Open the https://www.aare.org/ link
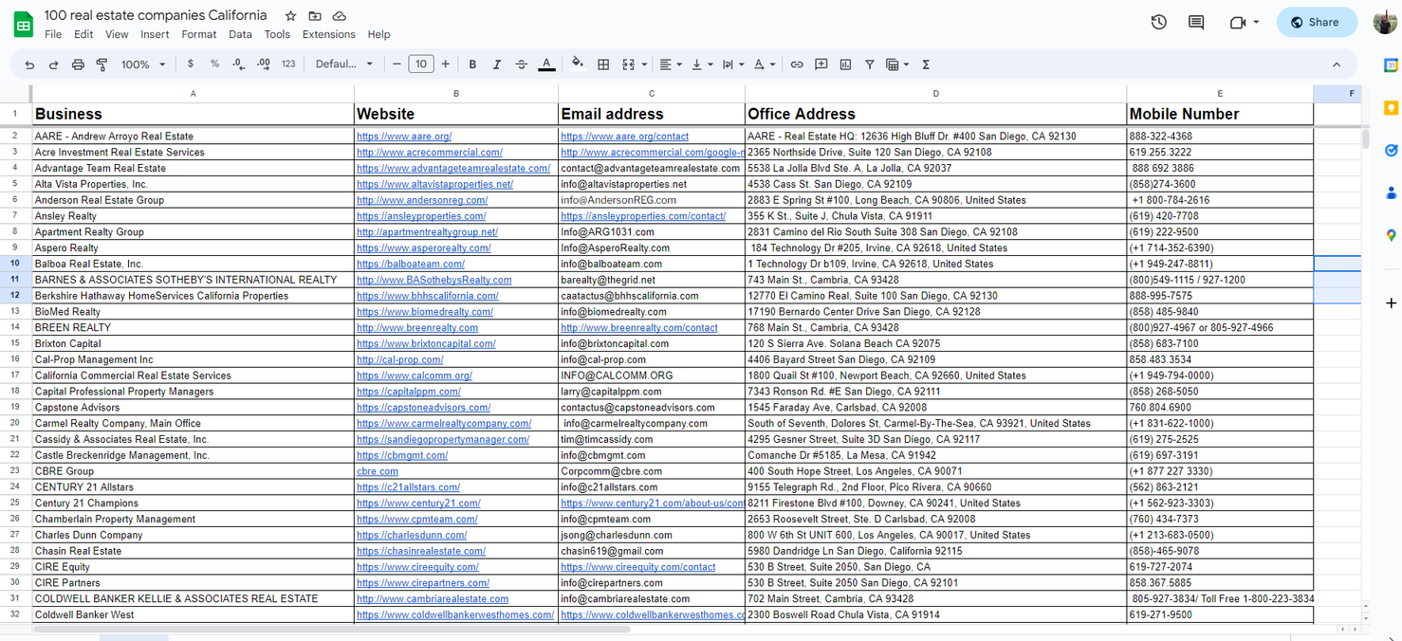Screen dimensions: 1402x641 point(404,137)
